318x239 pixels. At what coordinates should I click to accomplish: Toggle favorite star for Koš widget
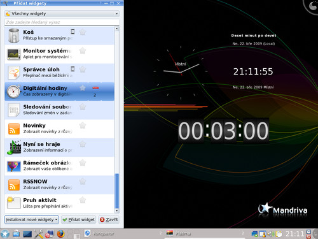[x=83, y=32]
